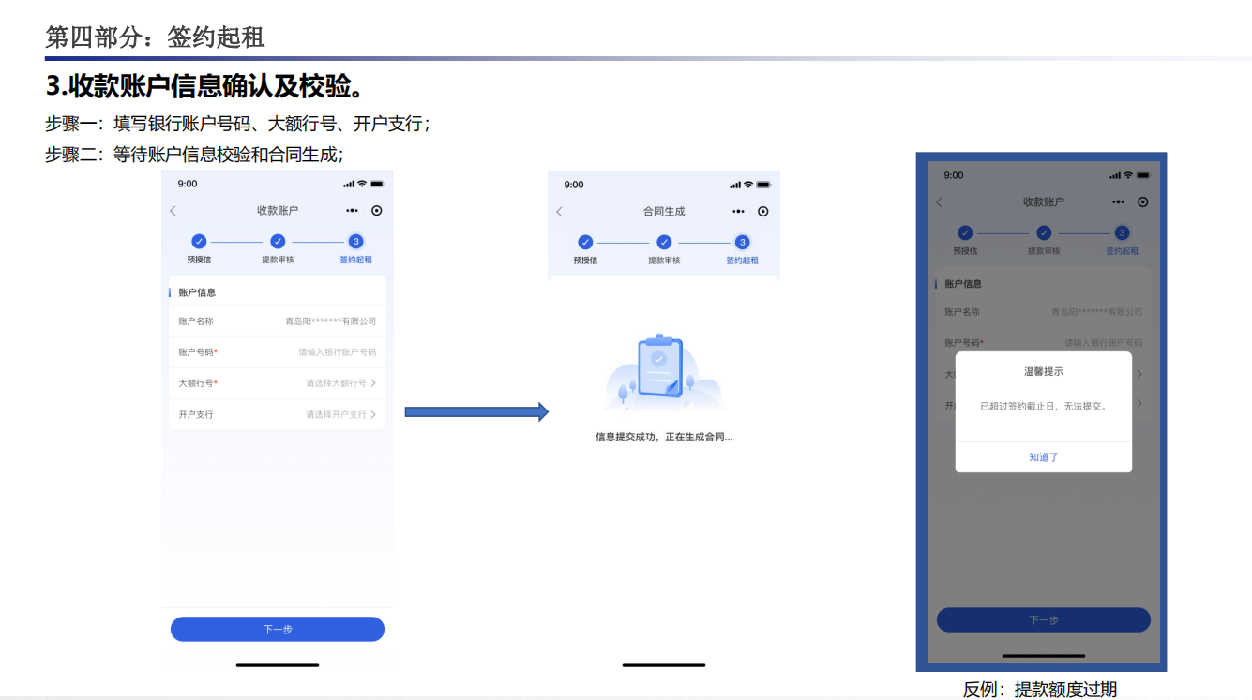Tap the target capsule icon on undimmed 收款账户 screen
1252x700 pixels.
(x=377, y=211)
